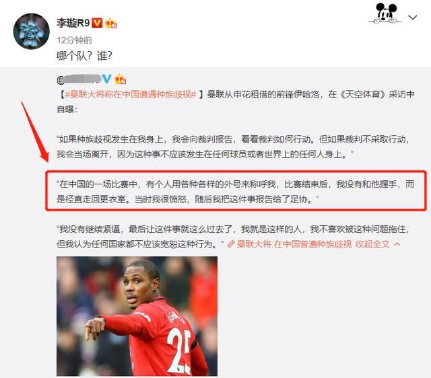Enlarge the photo of player number 25
The image size is (431, 378).
coord(137,316)
